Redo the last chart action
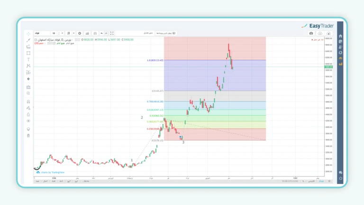Image resolution: width=364 pixels, height=205 pixels. (106, 33)
